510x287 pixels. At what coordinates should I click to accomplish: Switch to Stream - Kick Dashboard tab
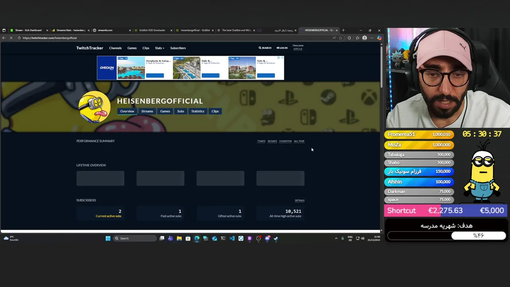[x=29, y=30]
